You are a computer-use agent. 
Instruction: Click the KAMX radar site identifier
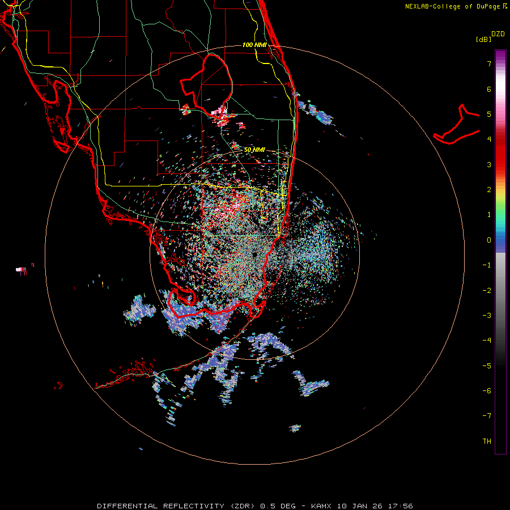click(x=321, y=506)
